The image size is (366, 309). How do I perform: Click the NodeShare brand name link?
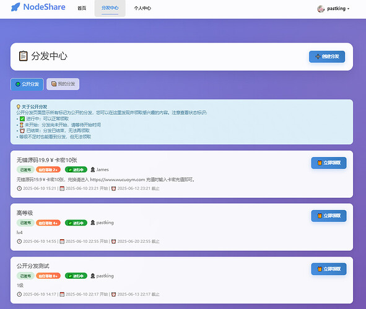[x=45, y=7]
